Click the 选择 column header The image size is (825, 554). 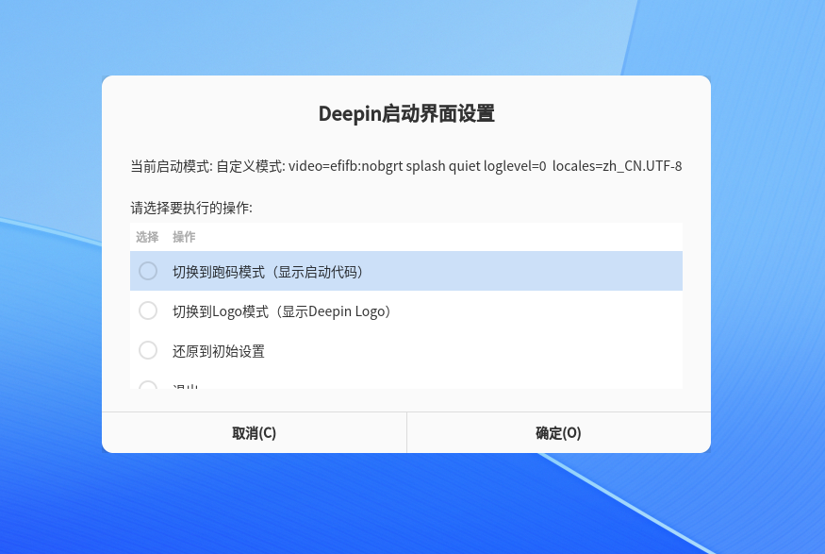click(147, 237)
